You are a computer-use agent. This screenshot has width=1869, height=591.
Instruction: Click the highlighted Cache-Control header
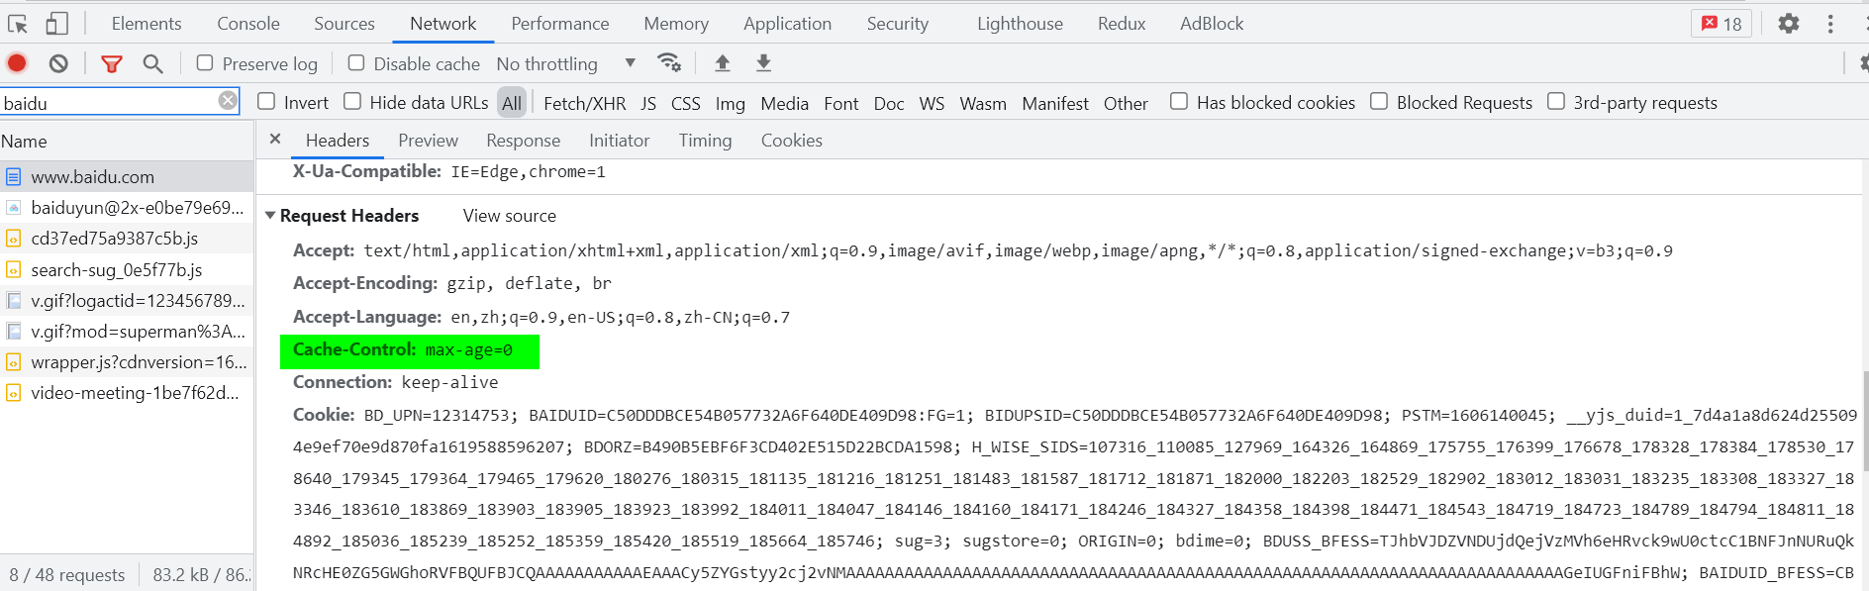(410, 350)
